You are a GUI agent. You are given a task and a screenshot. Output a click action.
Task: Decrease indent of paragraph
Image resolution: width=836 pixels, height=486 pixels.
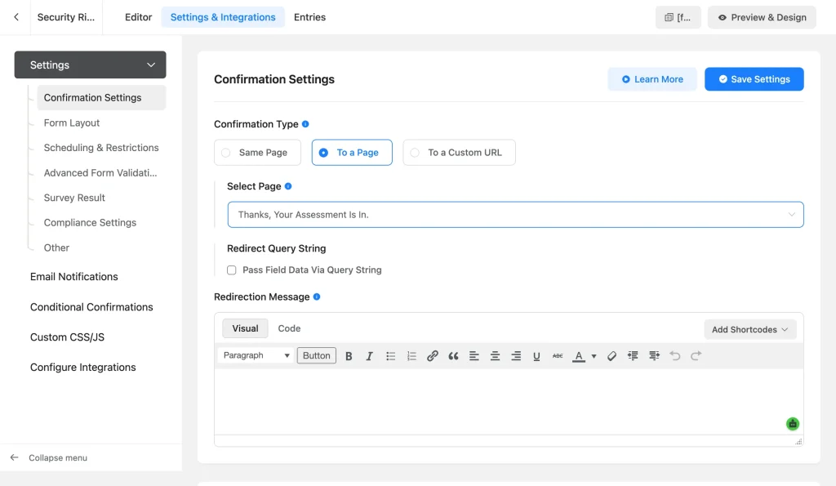click(x=633, y=356)
